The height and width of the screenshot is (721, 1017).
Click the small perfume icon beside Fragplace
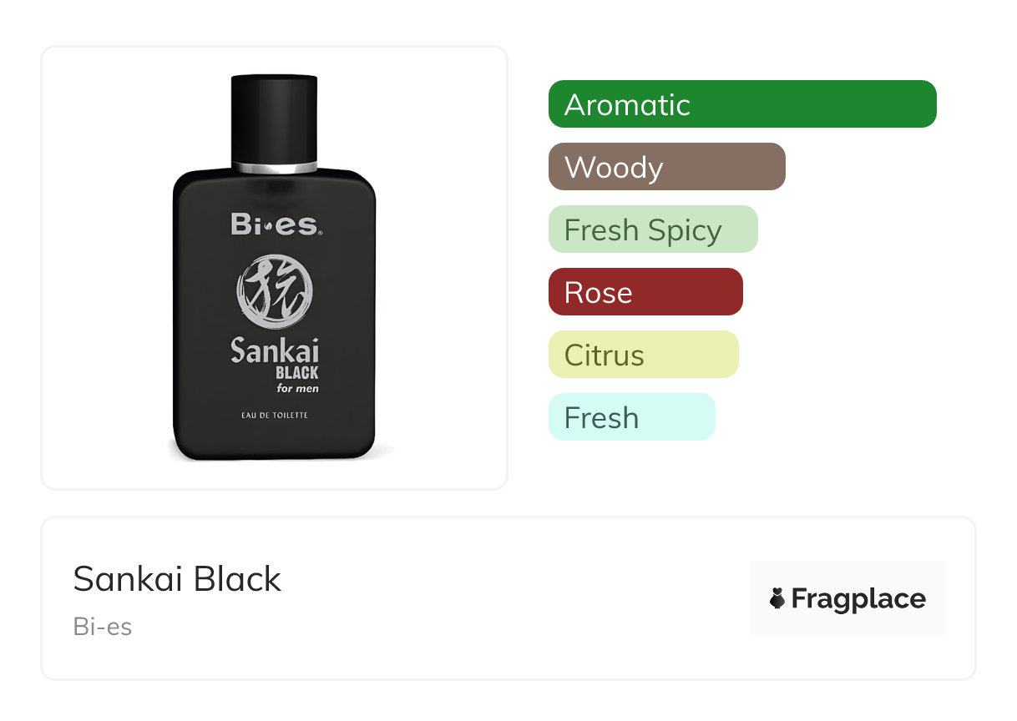[777, 598]
